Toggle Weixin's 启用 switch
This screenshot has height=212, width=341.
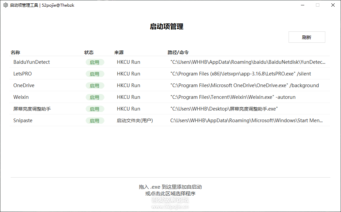tap(95, 97)
